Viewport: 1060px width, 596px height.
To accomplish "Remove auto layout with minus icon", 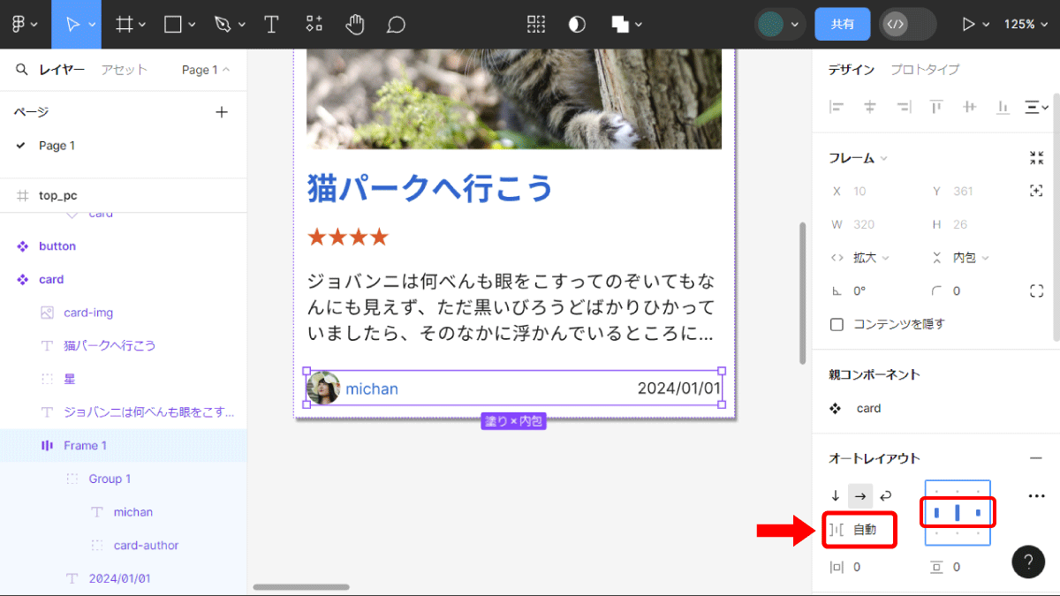I will (1036, 458).
